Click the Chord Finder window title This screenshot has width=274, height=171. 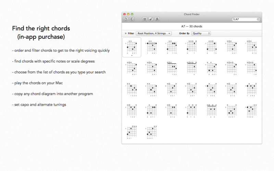(192, 14)
